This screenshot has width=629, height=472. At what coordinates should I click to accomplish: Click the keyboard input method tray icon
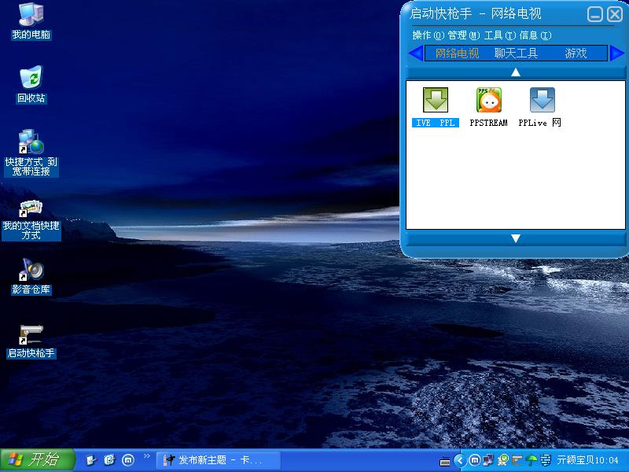(x=445, y=462)
